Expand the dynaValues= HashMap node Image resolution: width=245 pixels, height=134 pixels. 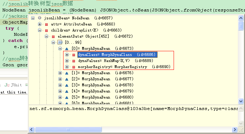[x=67, y=61]
